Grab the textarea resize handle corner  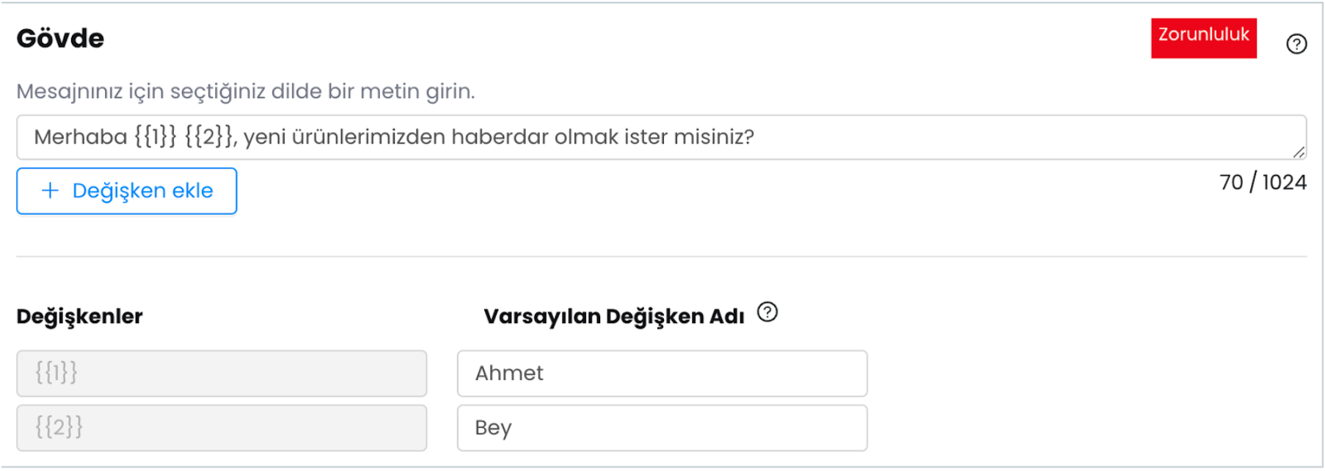[x=1299, y=152]
